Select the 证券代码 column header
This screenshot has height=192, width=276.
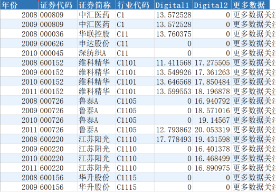click(58, 5)
